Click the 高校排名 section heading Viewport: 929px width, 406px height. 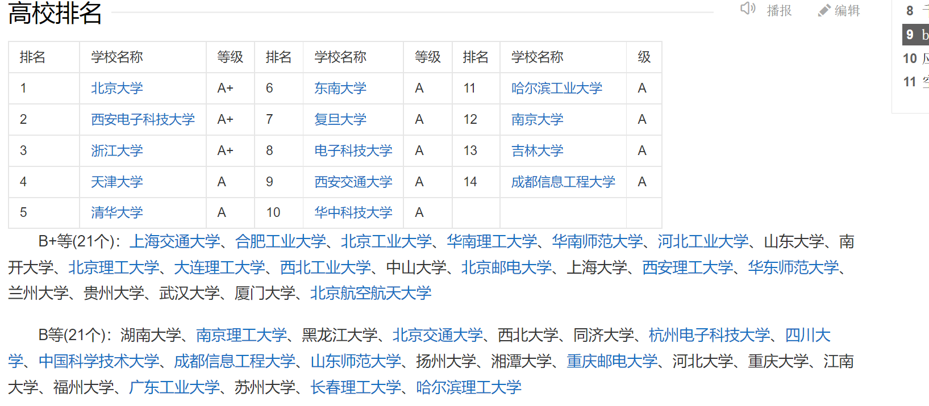55,12
